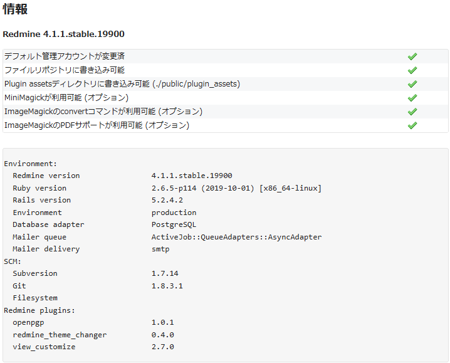Click the Redmine 4.1.1.stable.19900 bold title

pos(63,34)
